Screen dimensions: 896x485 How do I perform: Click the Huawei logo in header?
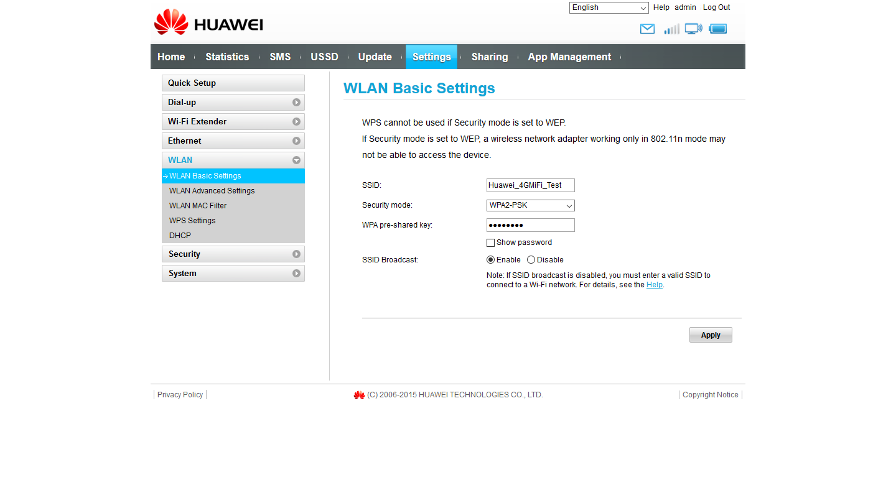(x=208, y=22)
